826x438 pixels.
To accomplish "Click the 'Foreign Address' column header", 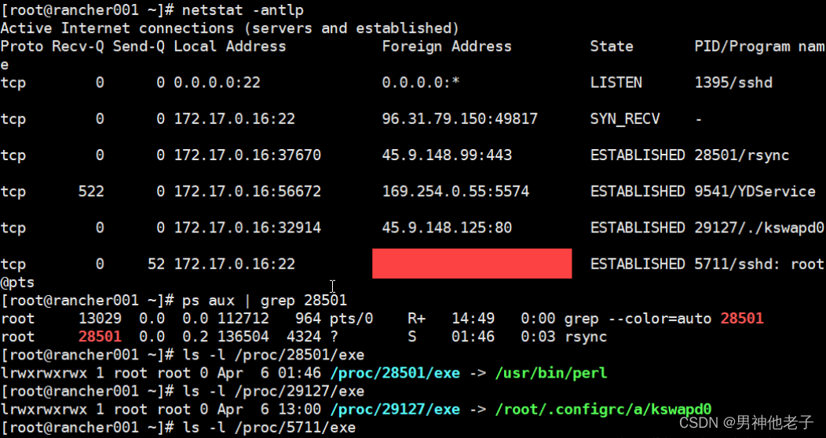I will coord(447,46).
